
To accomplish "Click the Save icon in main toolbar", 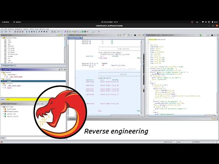I will click(x=2, y=31).
